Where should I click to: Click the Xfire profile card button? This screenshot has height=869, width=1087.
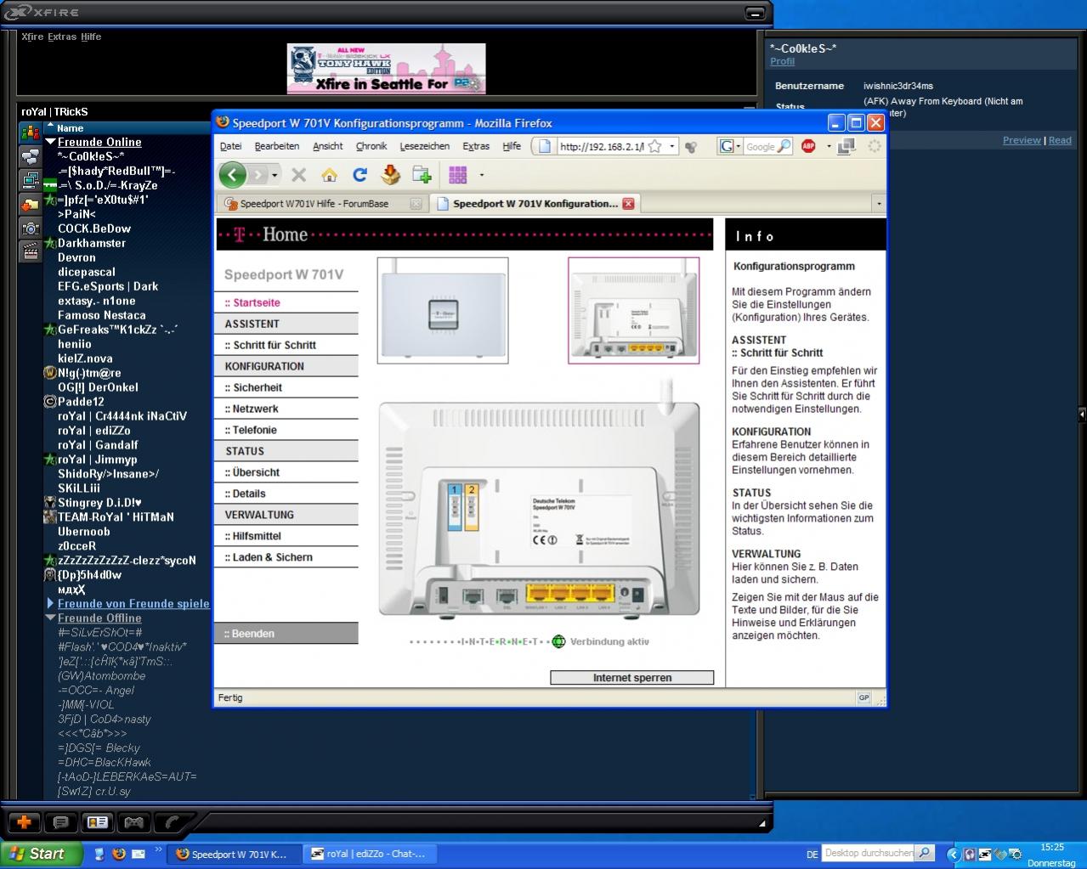[x=98, y=822]
